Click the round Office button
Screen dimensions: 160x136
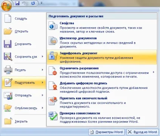click(x=6, y=6)
